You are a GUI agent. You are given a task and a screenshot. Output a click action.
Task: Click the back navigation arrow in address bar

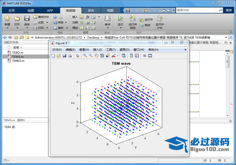(x=5, y=37)
